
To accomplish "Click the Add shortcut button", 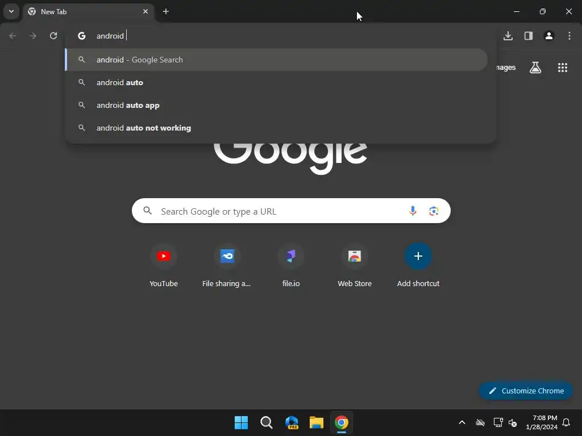I will [418, 266].
